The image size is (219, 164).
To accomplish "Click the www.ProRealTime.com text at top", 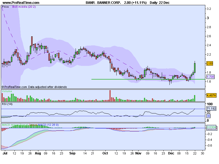I will (x=21, y=3).
